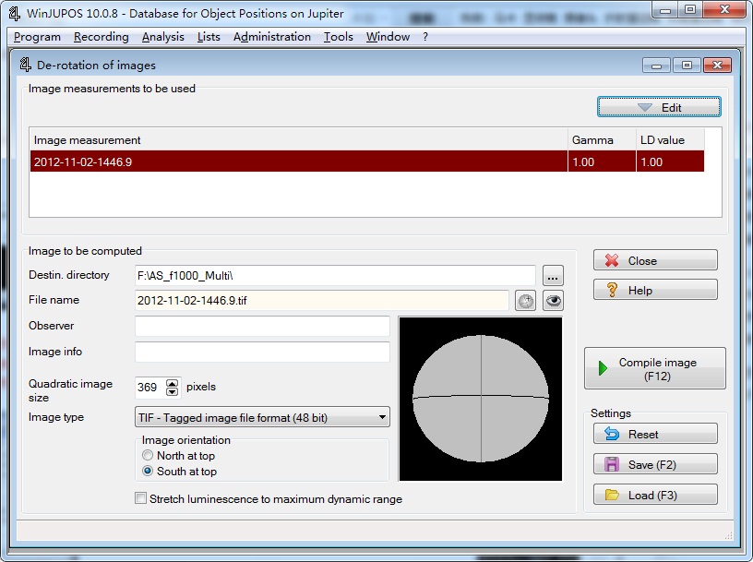Open Help for de-rotation
The height and width of the screenshot is (562, 753).
click(x=655, y=290)
